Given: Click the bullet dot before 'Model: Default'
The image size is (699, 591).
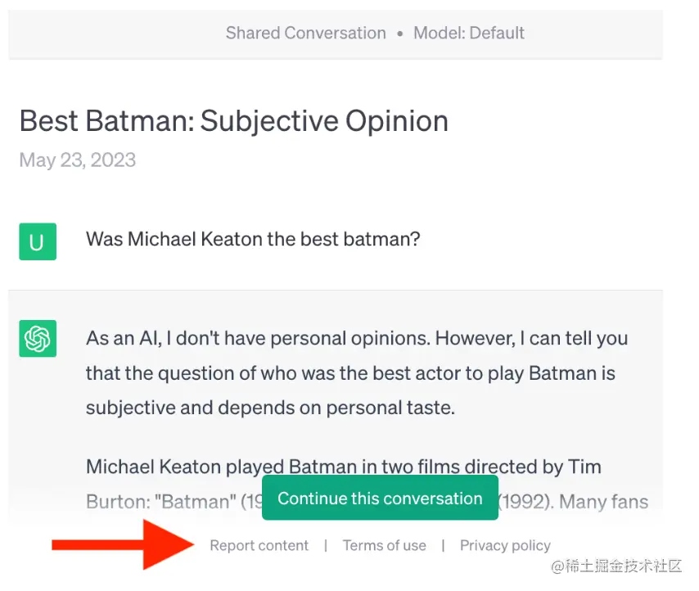Looking at the screenshot, I should point(400,34).
